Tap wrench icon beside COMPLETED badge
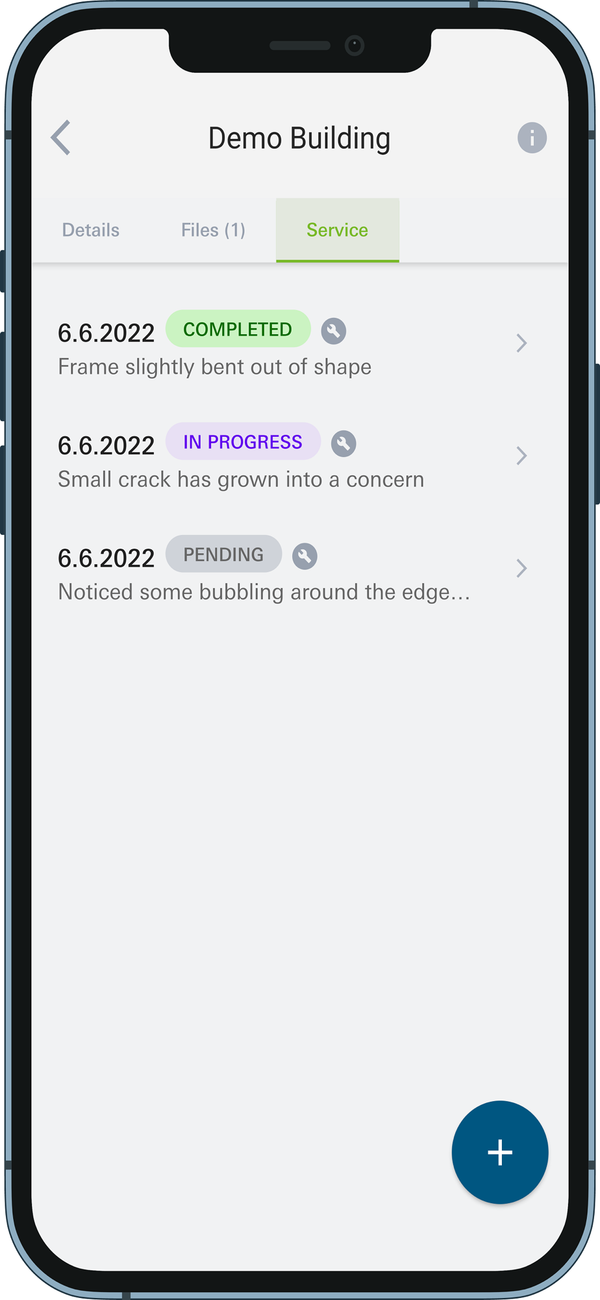600x1300 pixels. pos(334,331)
